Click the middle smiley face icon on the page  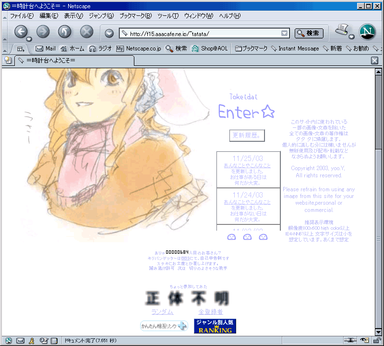pyautogui.click(x=247, y=237)
